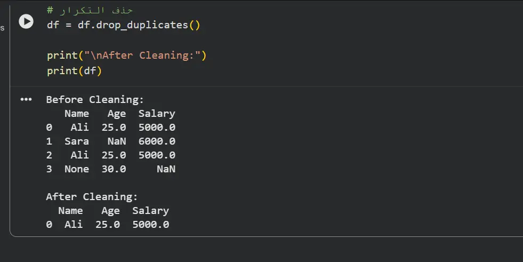Click the final Ali row after cleaning
This screenshot has height=262, width=523.
(x=74, y=225)
